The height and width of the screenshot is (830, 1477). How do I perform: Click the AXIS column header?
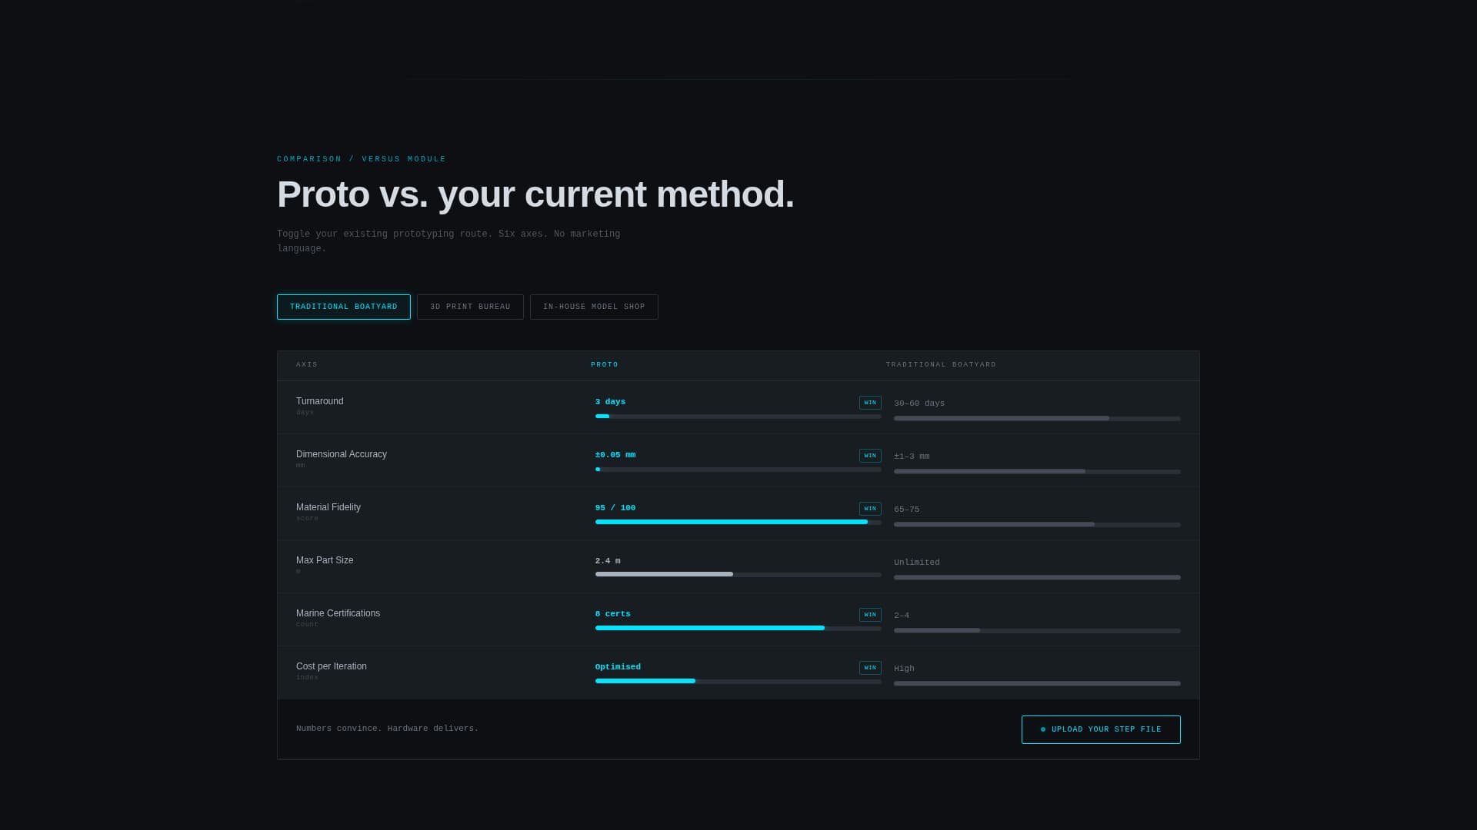click(x=306, y=364)
